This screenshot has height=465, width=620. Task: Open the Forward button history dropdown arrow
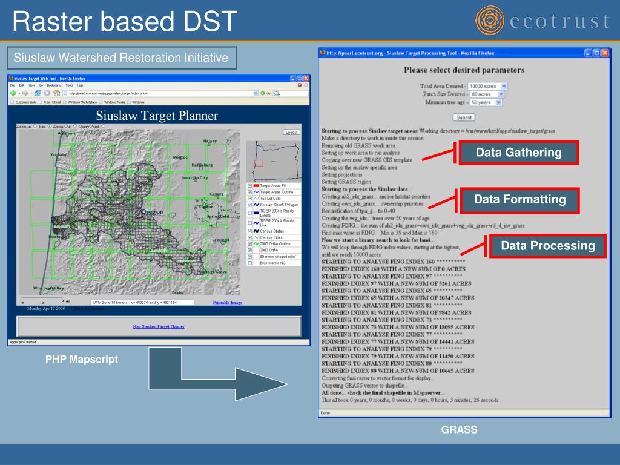coord(31,93)
